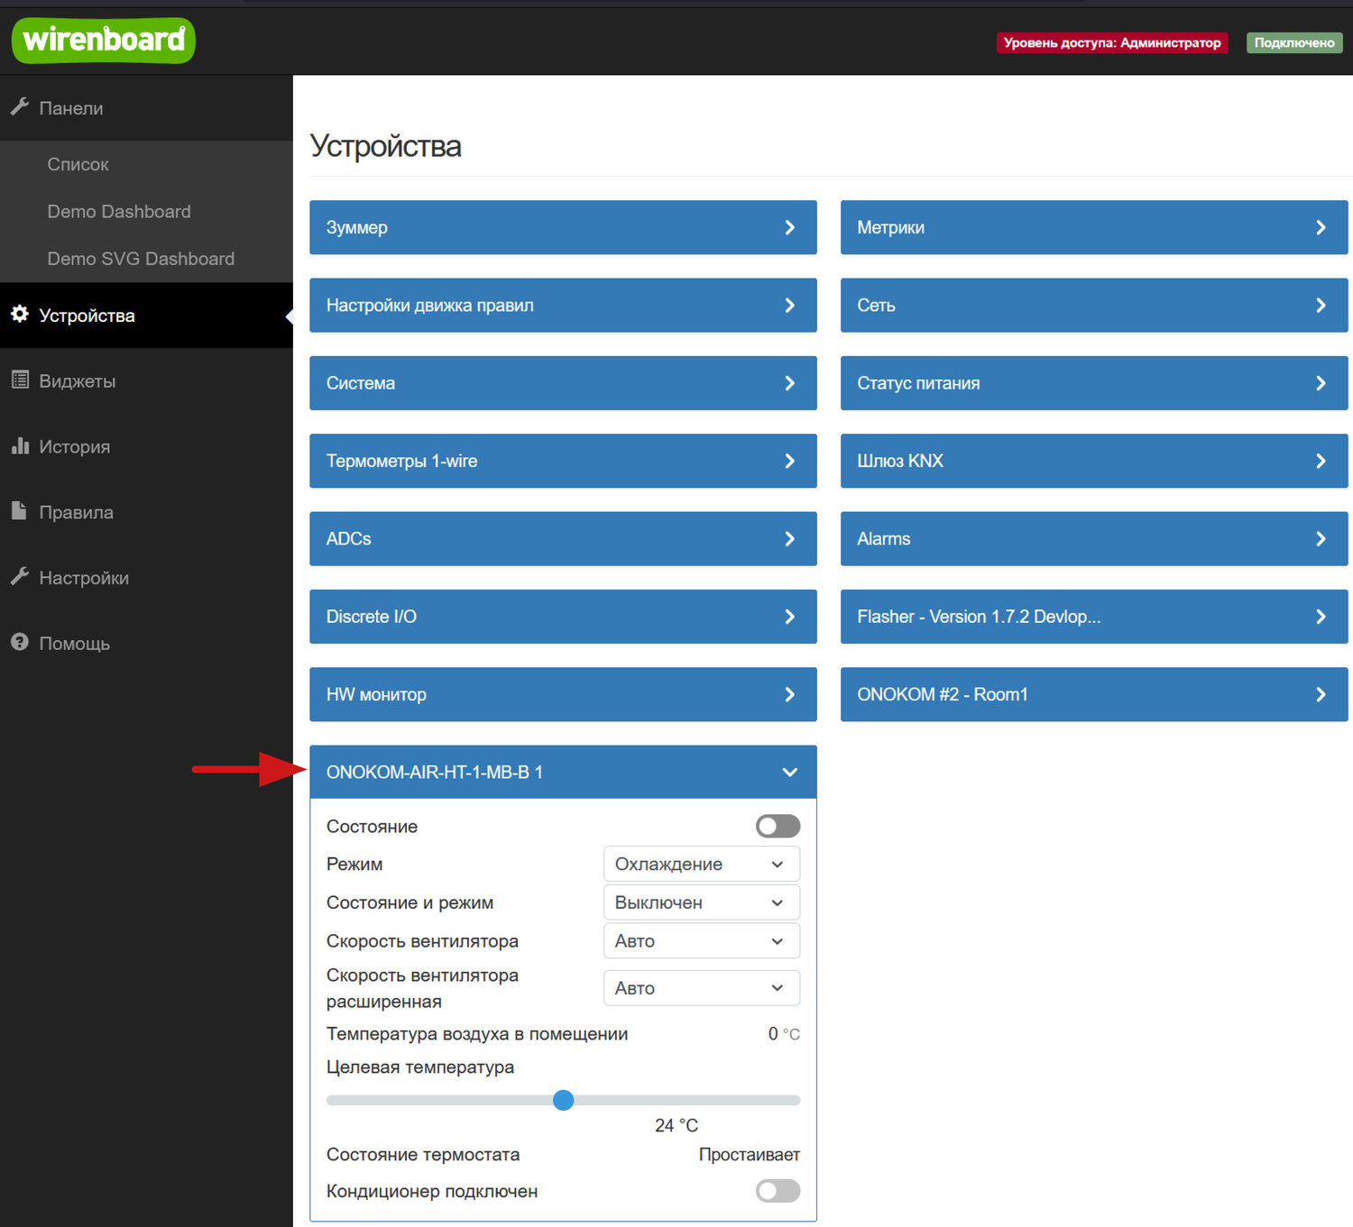The image size is (1353, 1227).
Task: Toggle the Состояние switch
Action: pos(778,826)
